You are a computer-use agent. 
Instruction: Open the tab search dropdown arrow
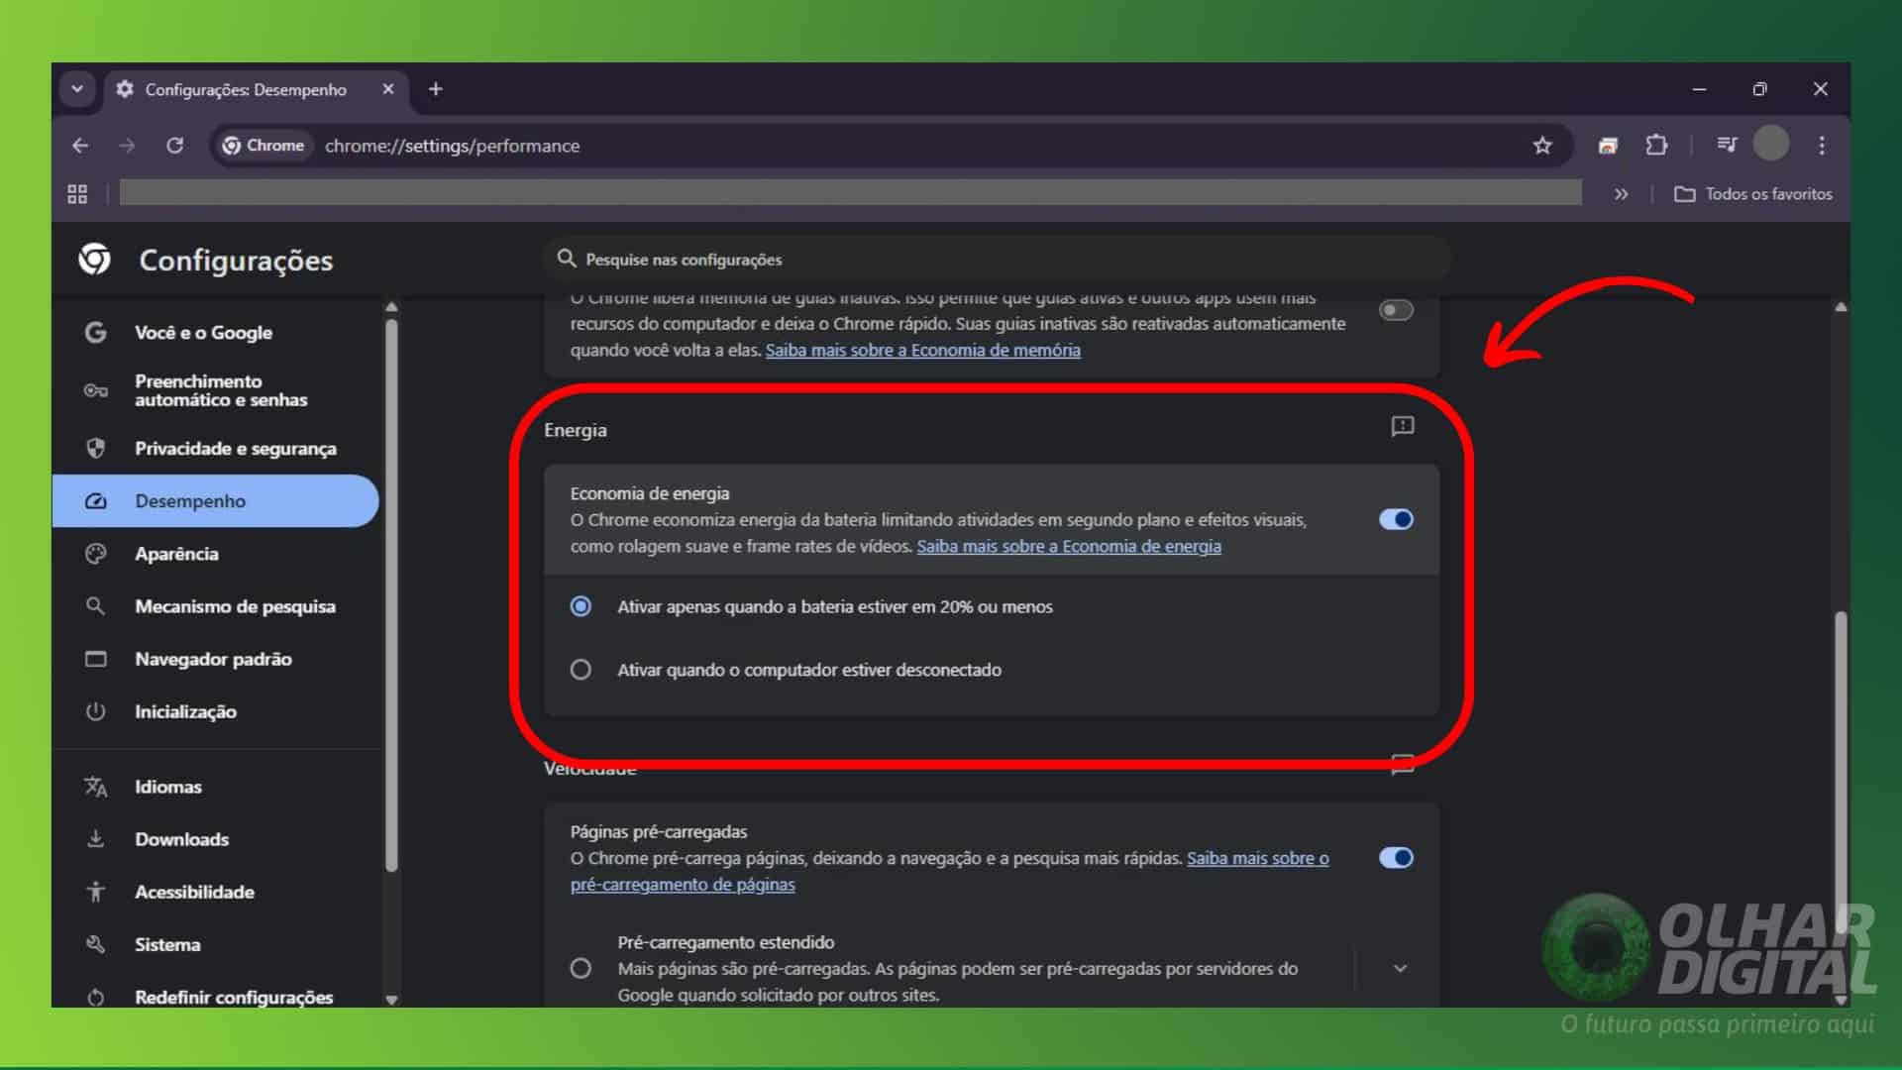click(77, 89)
